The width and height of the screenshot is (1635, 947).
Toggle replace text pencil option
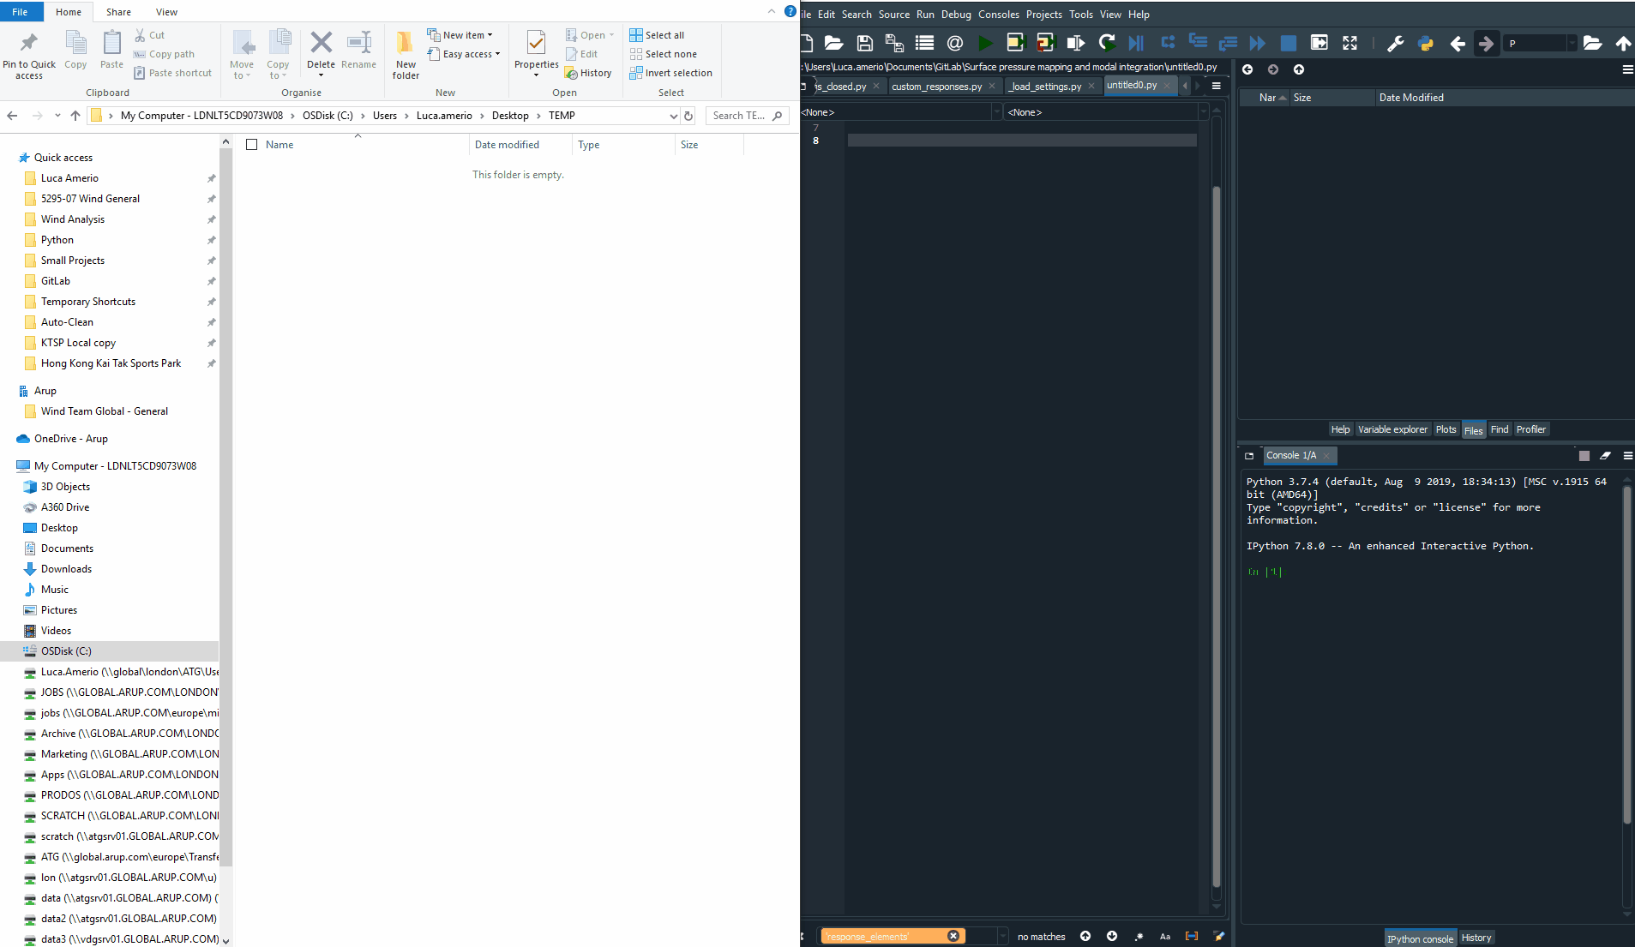pyautogui.click(x=1218, y=936)
